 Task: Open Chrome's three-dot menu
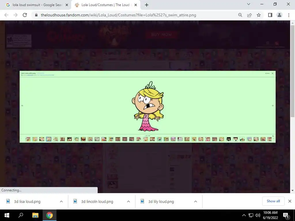pyautogui.click(x=289, y=15)
